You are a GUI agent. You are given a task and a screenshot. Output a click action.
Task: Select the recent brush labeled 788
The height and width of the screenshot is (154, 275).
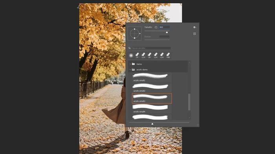click(168, 56)
